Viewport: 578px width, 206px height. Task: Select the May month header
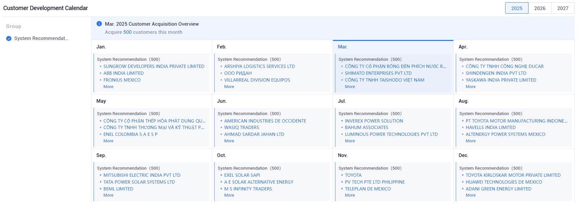(x=101, y=101)
